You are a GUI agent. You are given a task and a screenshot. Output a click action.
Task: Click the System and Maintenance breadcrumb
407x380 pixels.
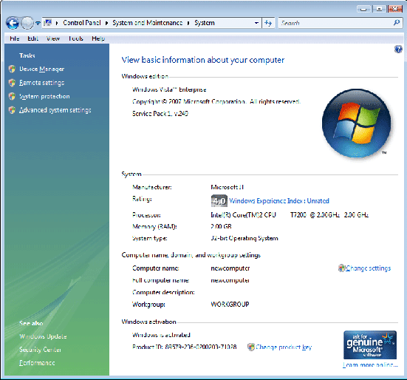[x=148, y=23]
